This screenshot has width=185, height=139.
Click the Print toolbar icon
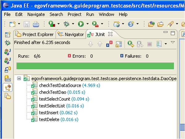(x=36, y=24)
